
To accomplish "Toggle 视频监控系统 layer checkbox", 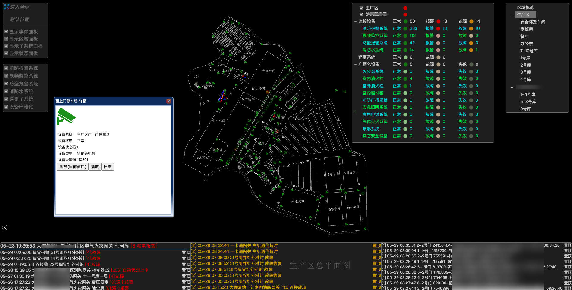I will (6, 76).
